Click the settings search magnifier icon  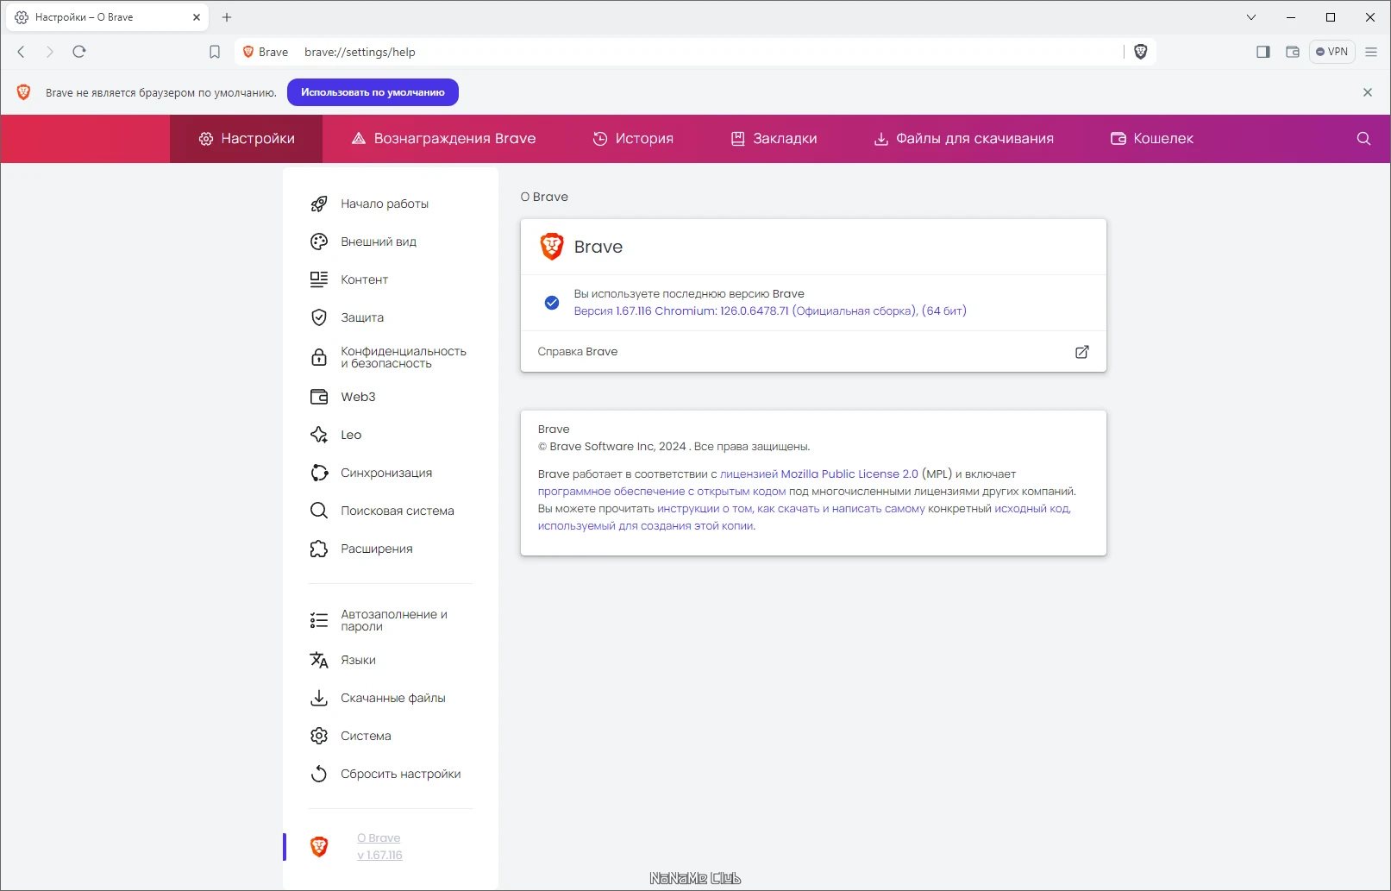pos(1363,139)
